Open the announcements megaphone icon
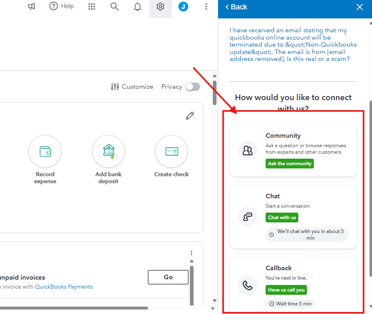The height and width of the screenshot is (314, 372). 32,7
